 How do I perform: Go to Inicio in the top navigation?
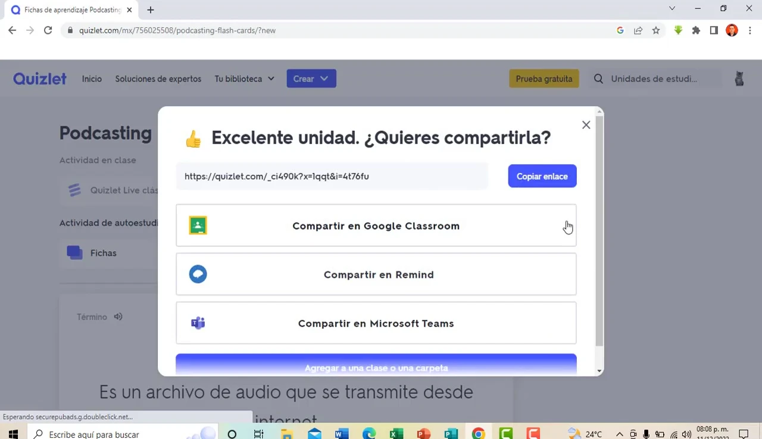click(x=92, y=79)
